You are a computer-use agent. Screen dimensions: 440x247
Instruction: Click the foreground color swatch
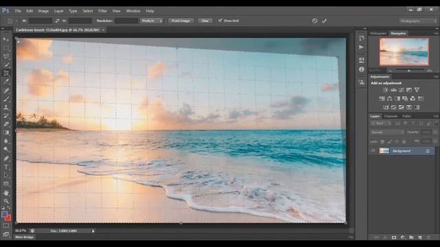(x=4, y=215)
